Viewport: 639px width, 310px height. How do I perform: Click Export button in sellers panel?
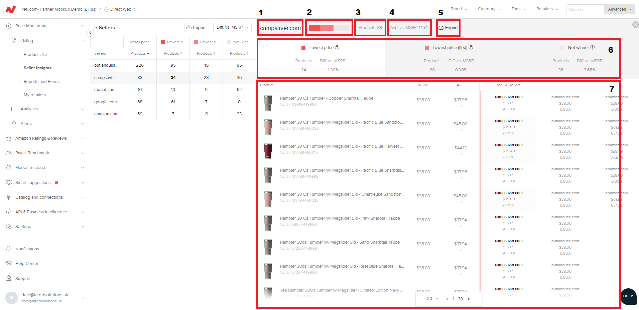coord(196,28)
